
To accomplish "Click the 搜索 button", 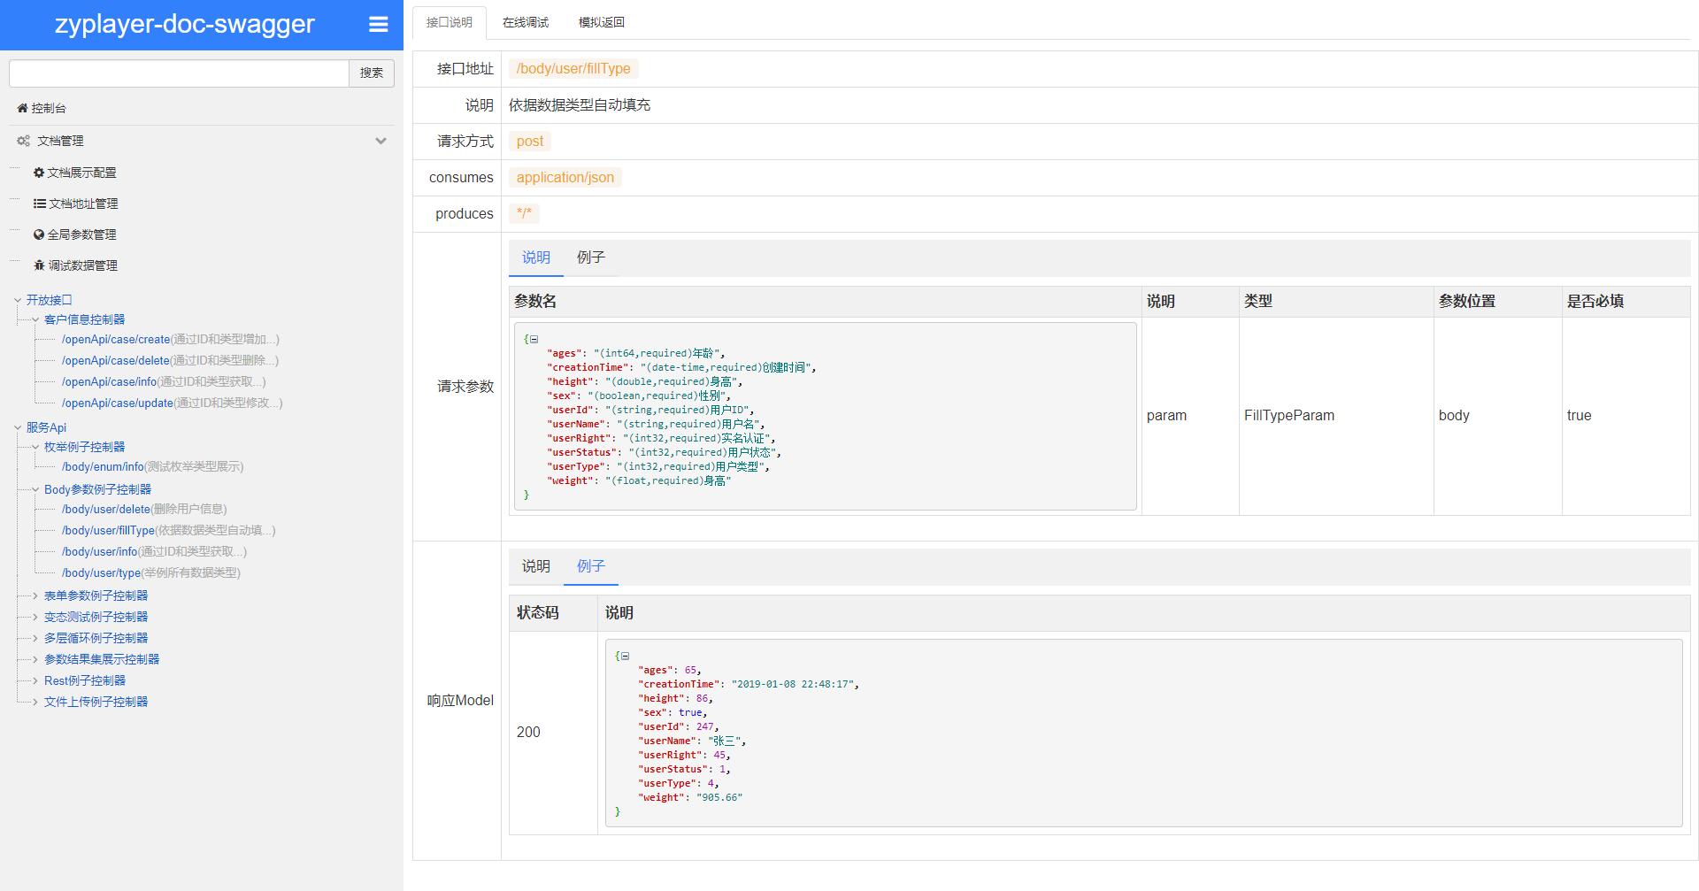I will [372, 73].
